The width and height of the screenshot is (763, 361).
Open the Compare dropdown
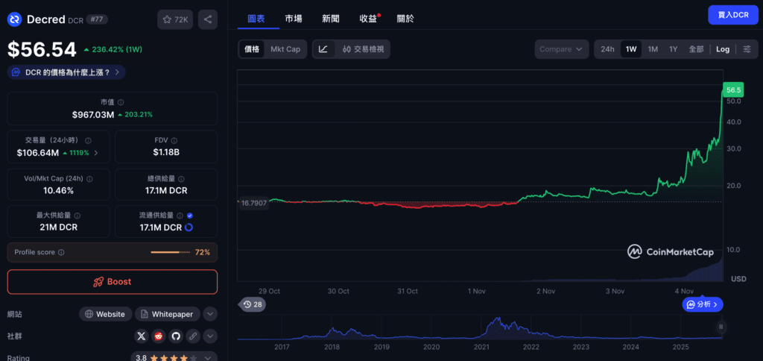pos(561,49)
